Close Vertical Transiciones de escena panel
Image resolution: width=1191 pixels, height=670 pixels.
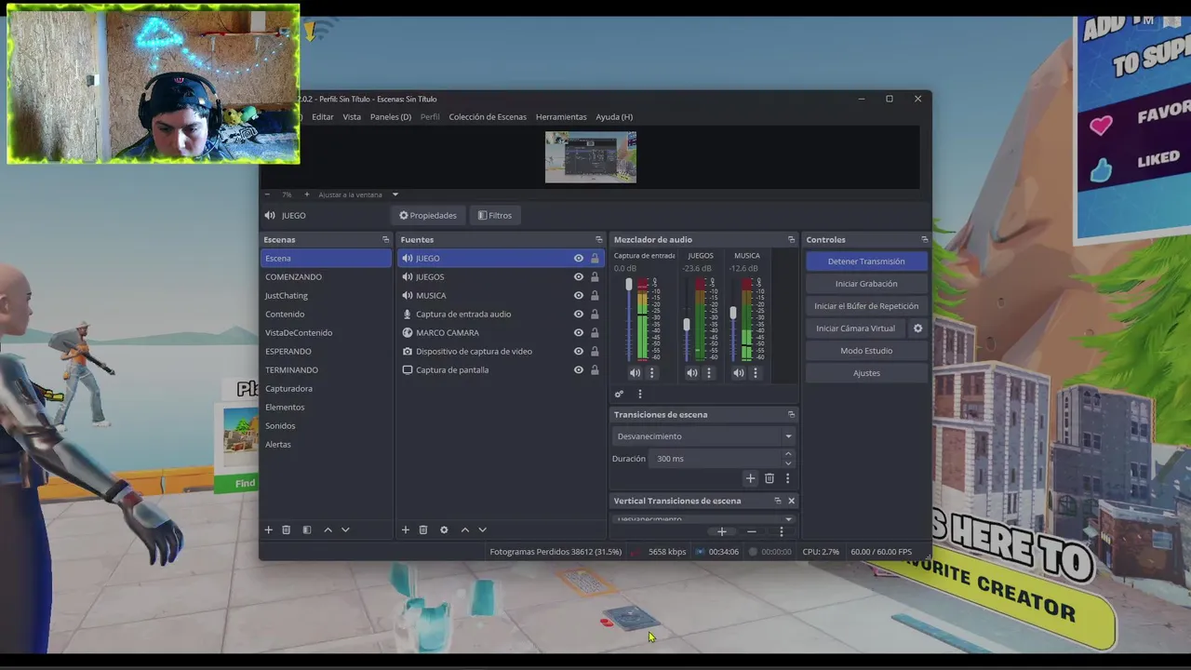pyautogui.click(x=792, y=501)
